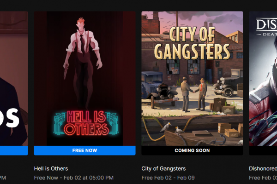
Task: Click the 'Free Now - Feb 02 at 05:00 PM' text
Action: pos(74,178)
